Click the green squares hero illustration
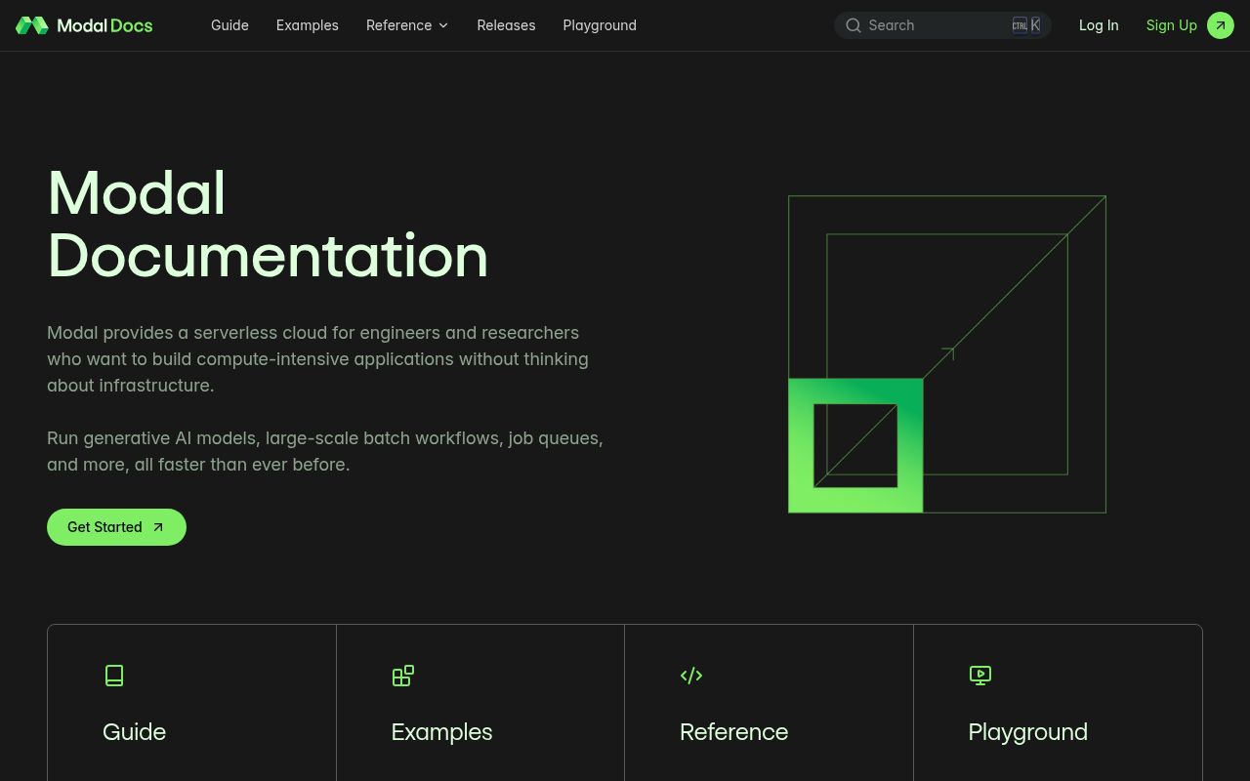1250x781 pixels. (x=947, y=354)
